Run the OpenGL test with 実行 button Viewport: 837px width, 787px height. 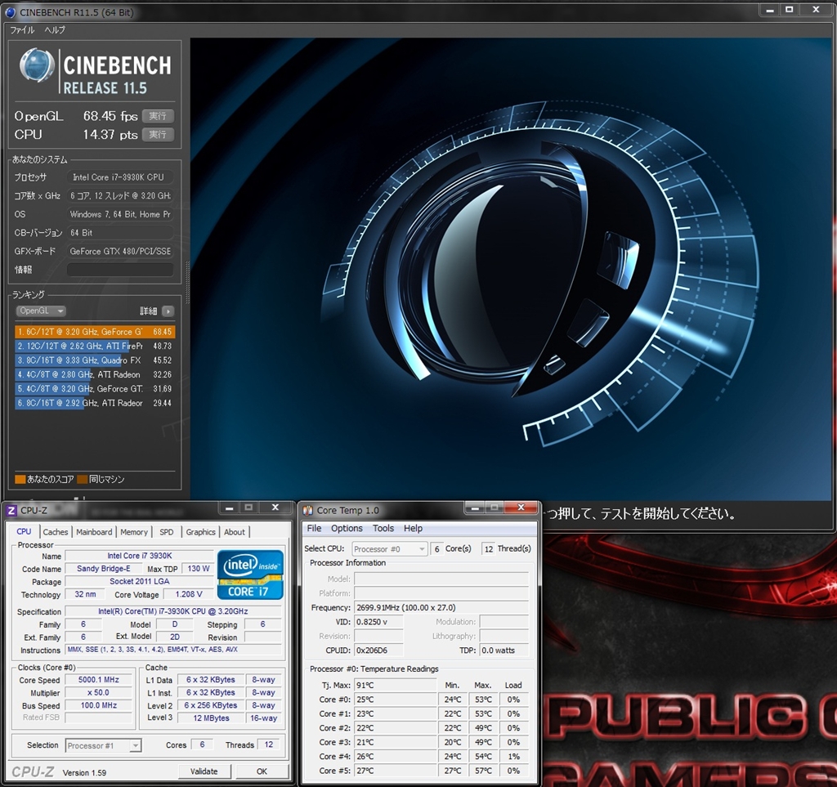tap(158, 116)
